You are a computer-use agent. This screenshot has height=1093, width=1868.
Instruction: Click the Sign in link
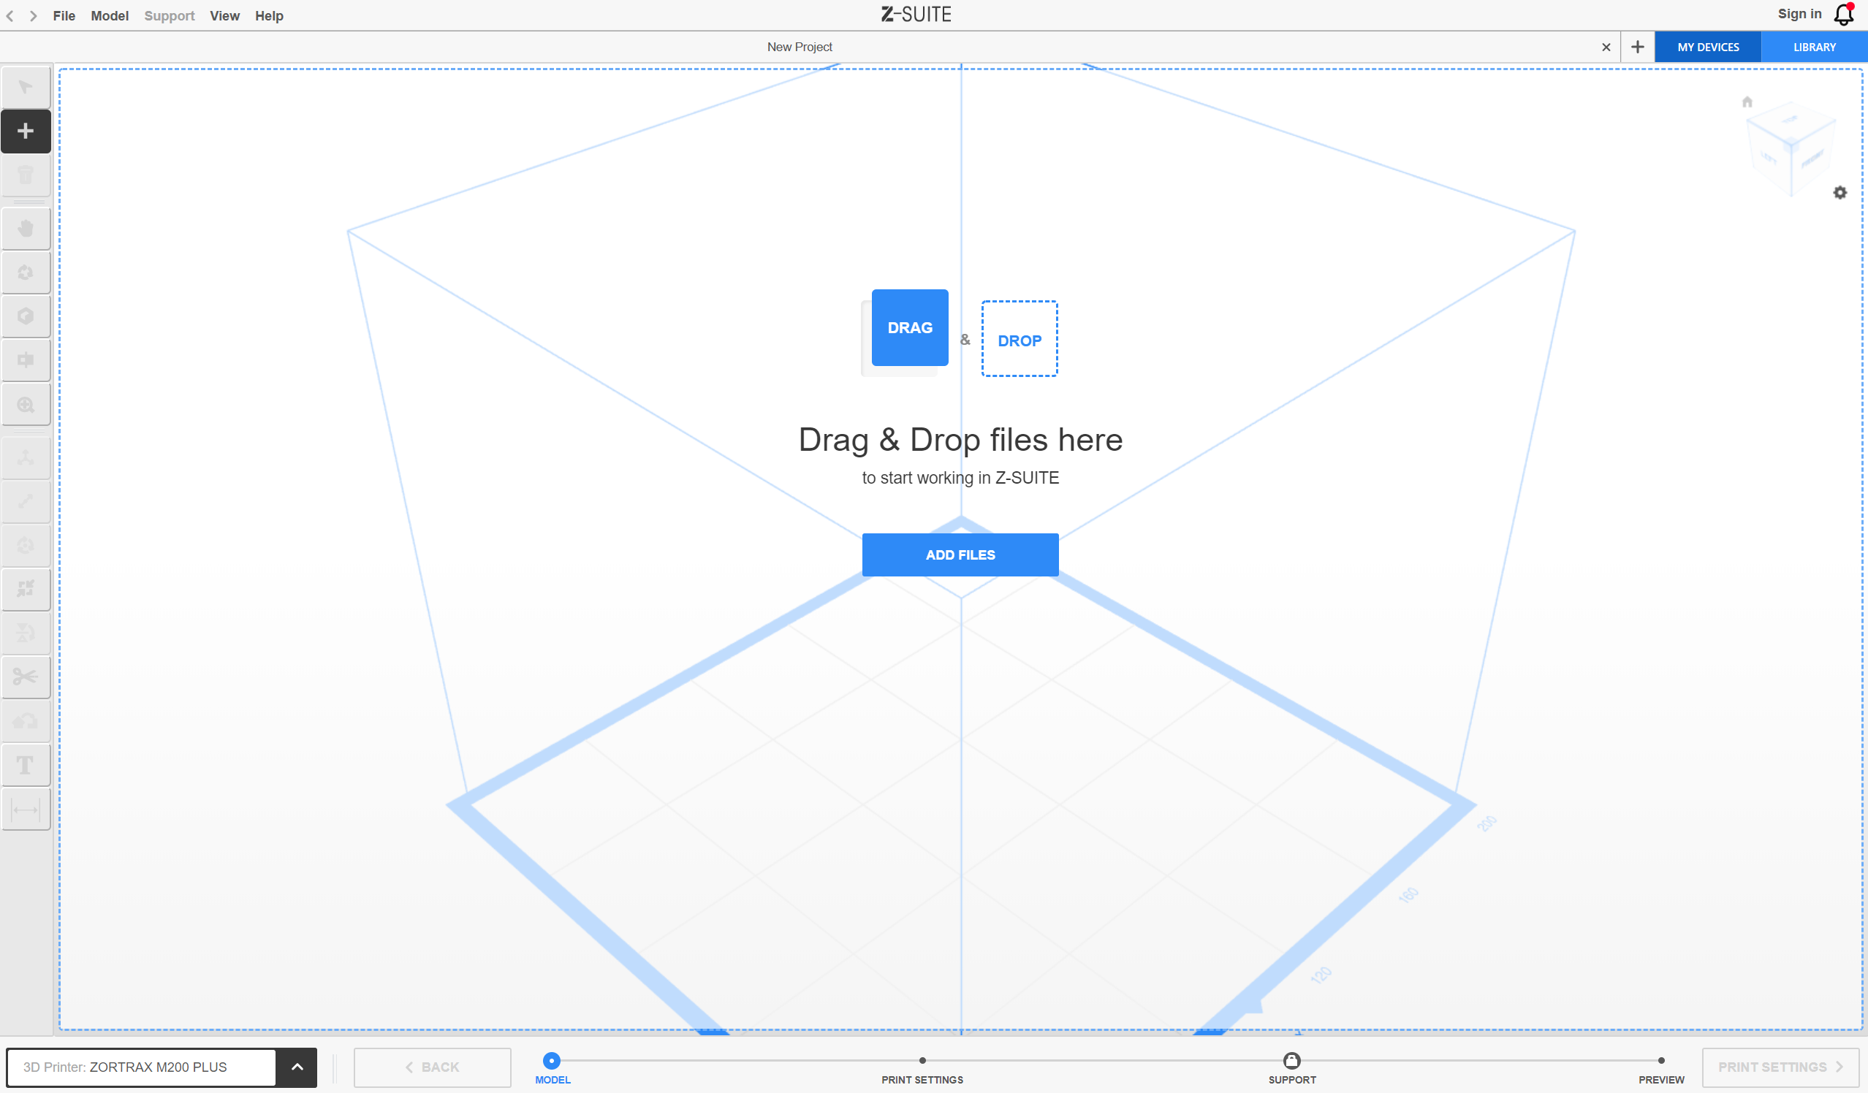click(1799, 14)
